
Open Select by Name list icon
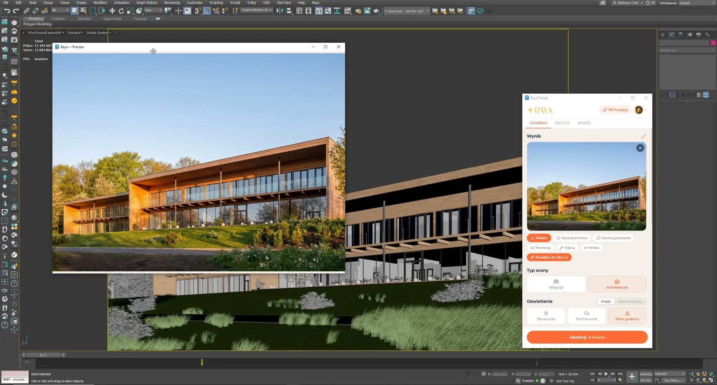coord(83,11)
